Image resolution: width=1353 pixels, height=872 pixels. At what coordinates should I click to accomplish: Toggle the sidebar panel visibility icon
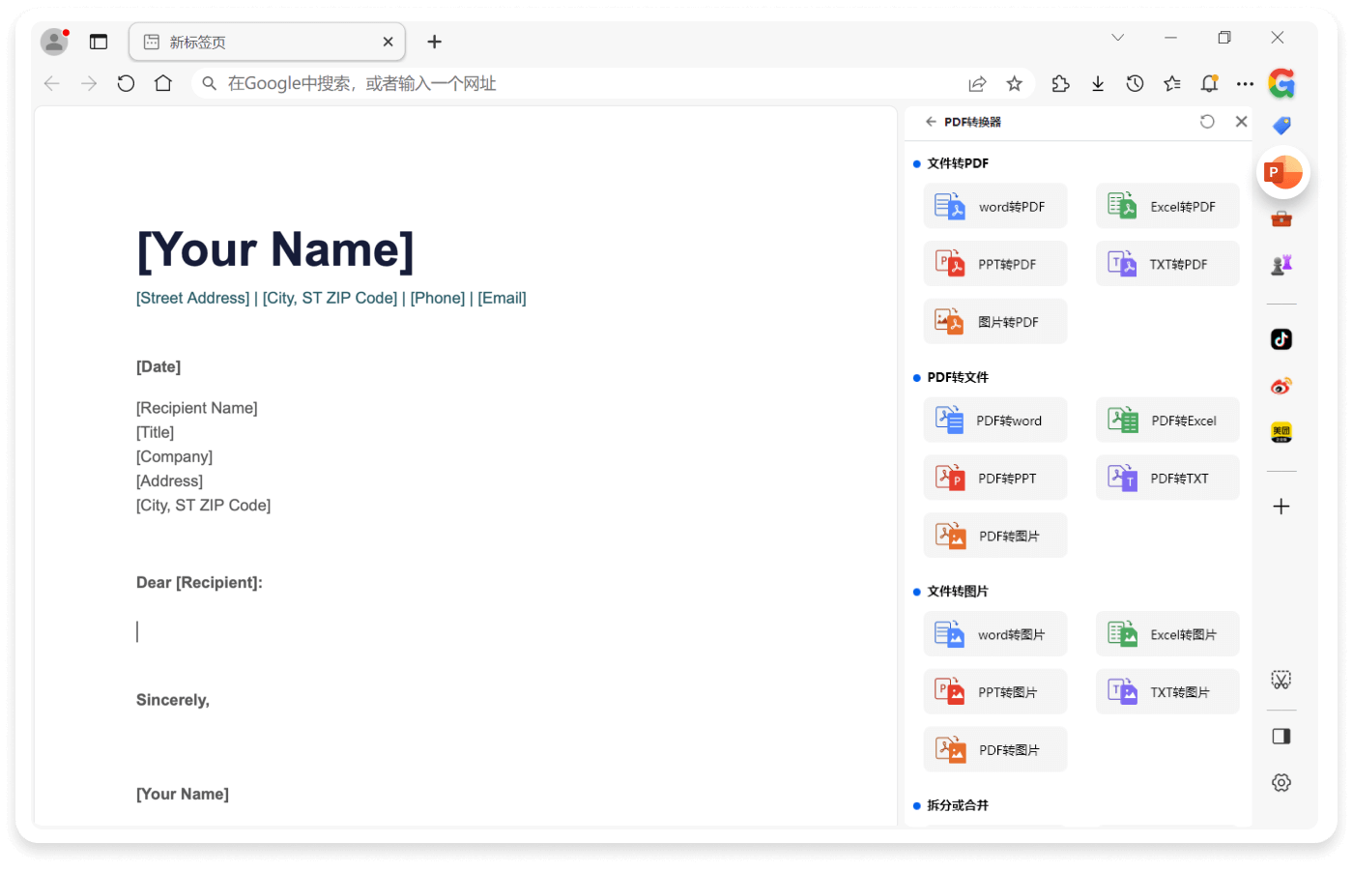(1281, 737)
